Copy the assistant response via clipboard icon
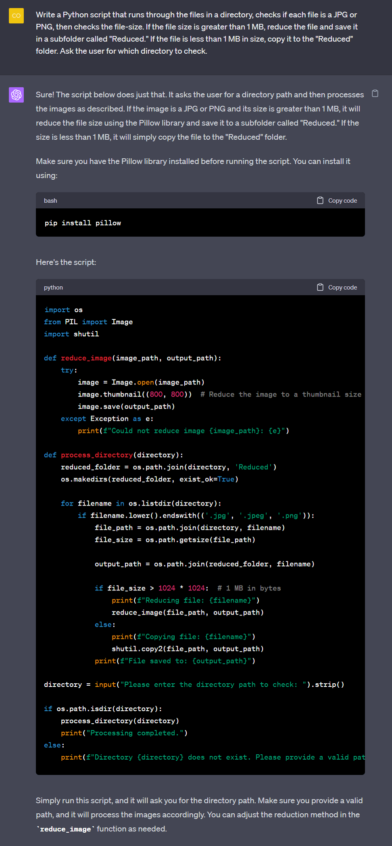The image size is (392, 846). coord(375,94)
